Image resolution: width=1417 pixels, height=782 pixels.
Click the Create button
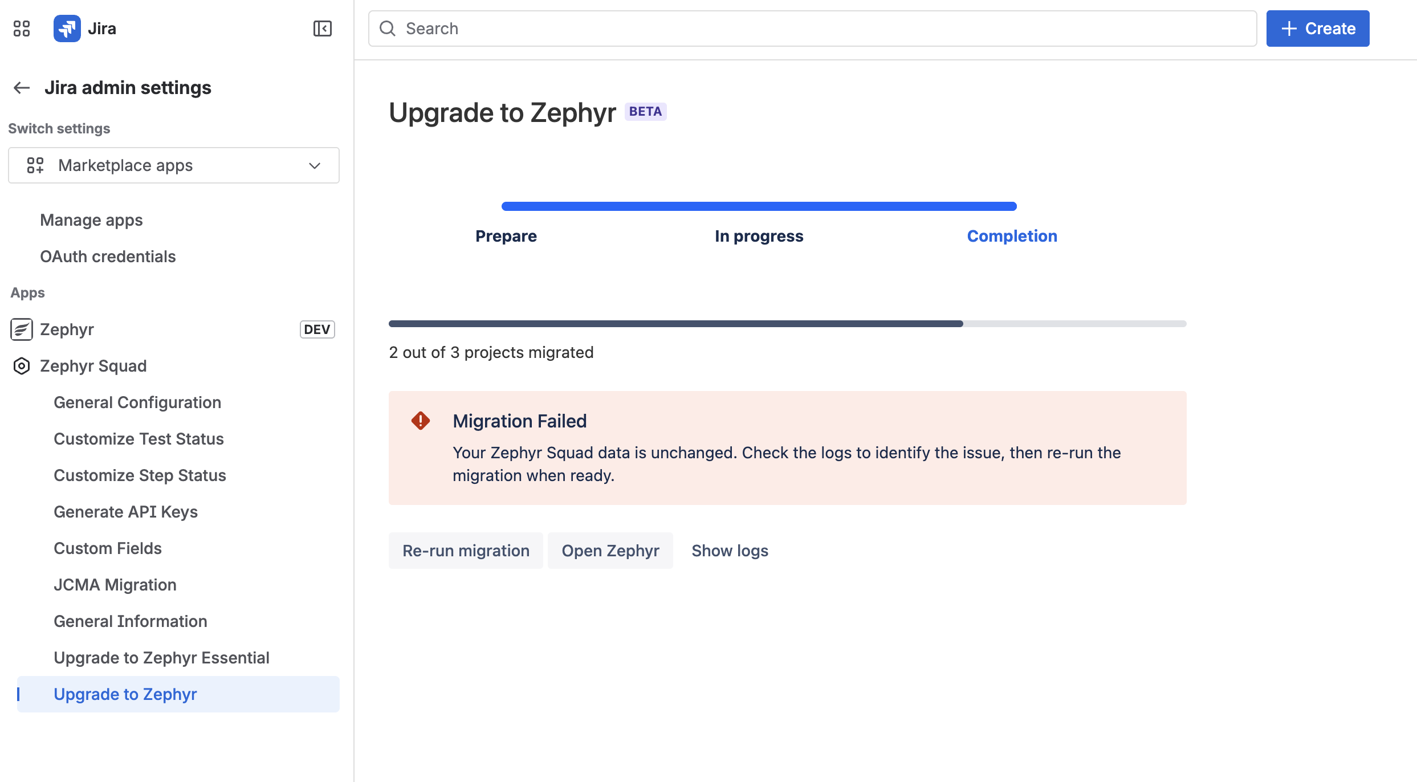pos(1318,28)
